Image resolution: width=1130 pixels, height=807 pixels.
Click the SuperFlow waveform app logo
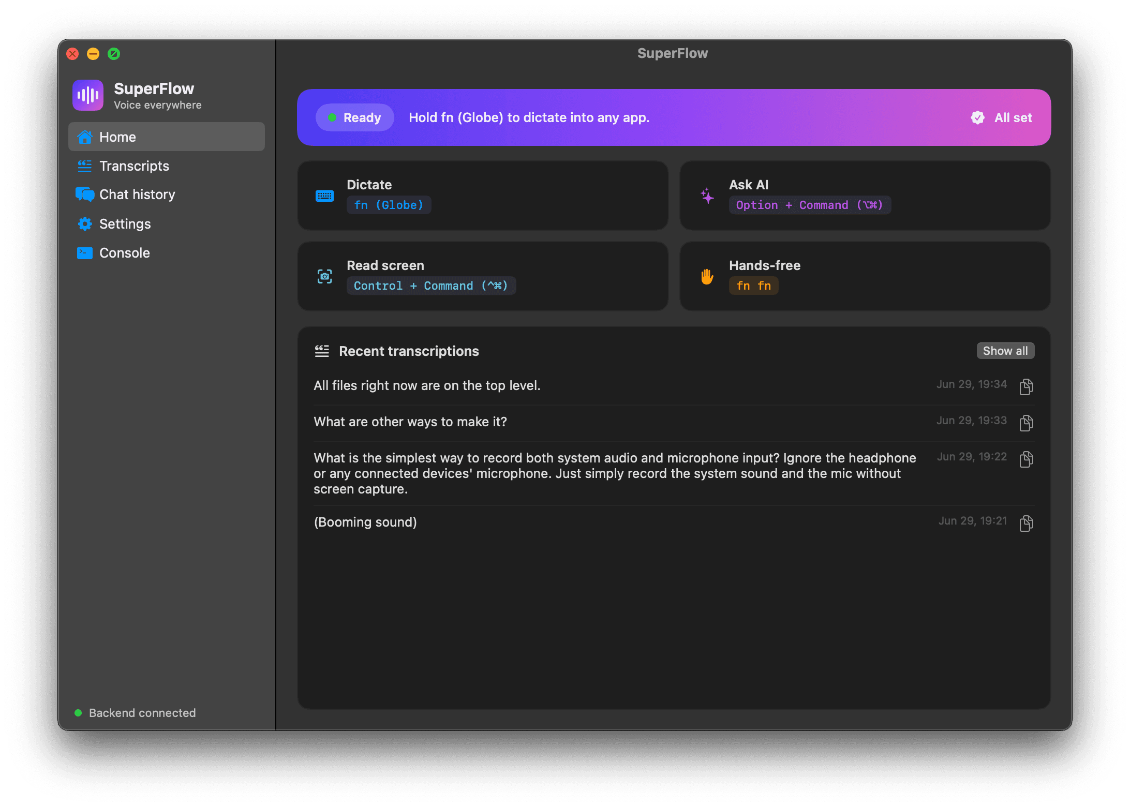tap(88, 95)
